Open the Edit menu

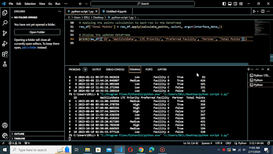[18, 4]
